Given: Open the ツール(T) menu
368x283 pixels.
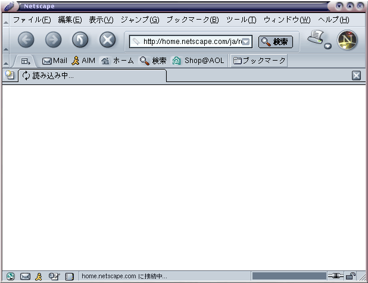Looking at the screenshot, I should point(241,20).
